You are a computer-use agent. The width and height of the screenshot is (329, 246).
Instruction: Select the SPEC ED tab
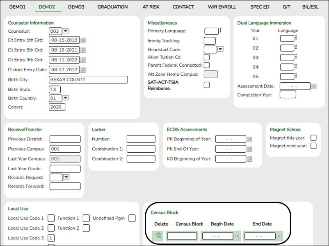coord(260,7)
